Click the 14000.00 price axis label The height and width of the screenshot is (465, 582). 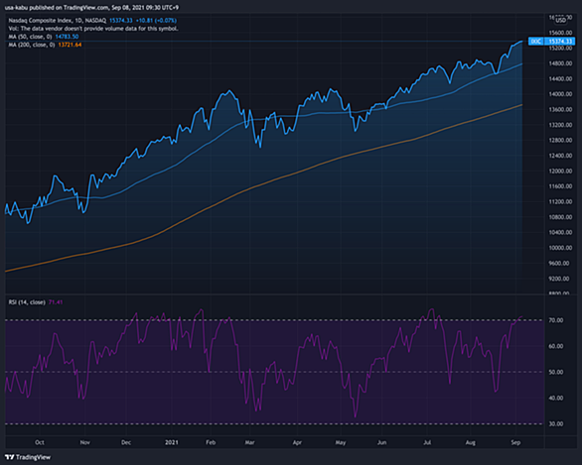[x=560, y=94]
